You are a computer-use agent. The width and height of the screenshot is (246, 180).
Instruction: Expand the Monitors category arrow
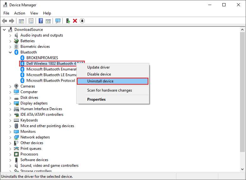tap(10, 132)
